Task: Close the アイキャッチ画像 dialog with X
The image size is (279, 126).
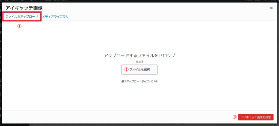Action: coord(271,8)
